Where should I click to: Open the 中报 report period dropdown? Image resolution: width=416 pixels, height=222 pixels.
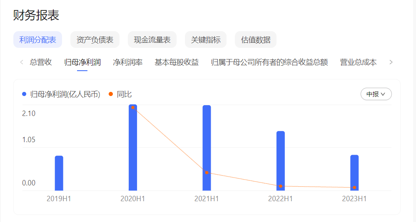(x=376, y=94)
